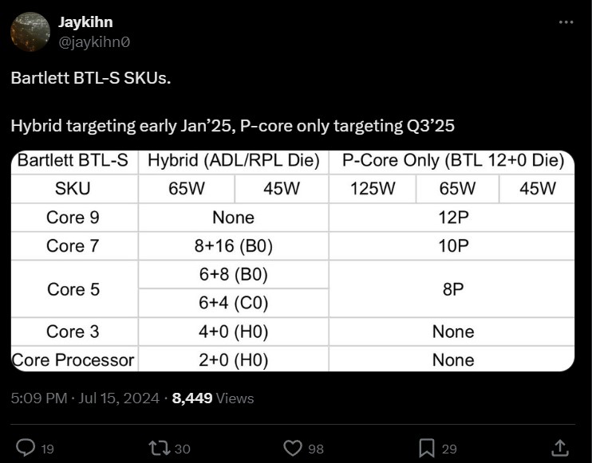Click the 30 reposts count

coord(183,449)
